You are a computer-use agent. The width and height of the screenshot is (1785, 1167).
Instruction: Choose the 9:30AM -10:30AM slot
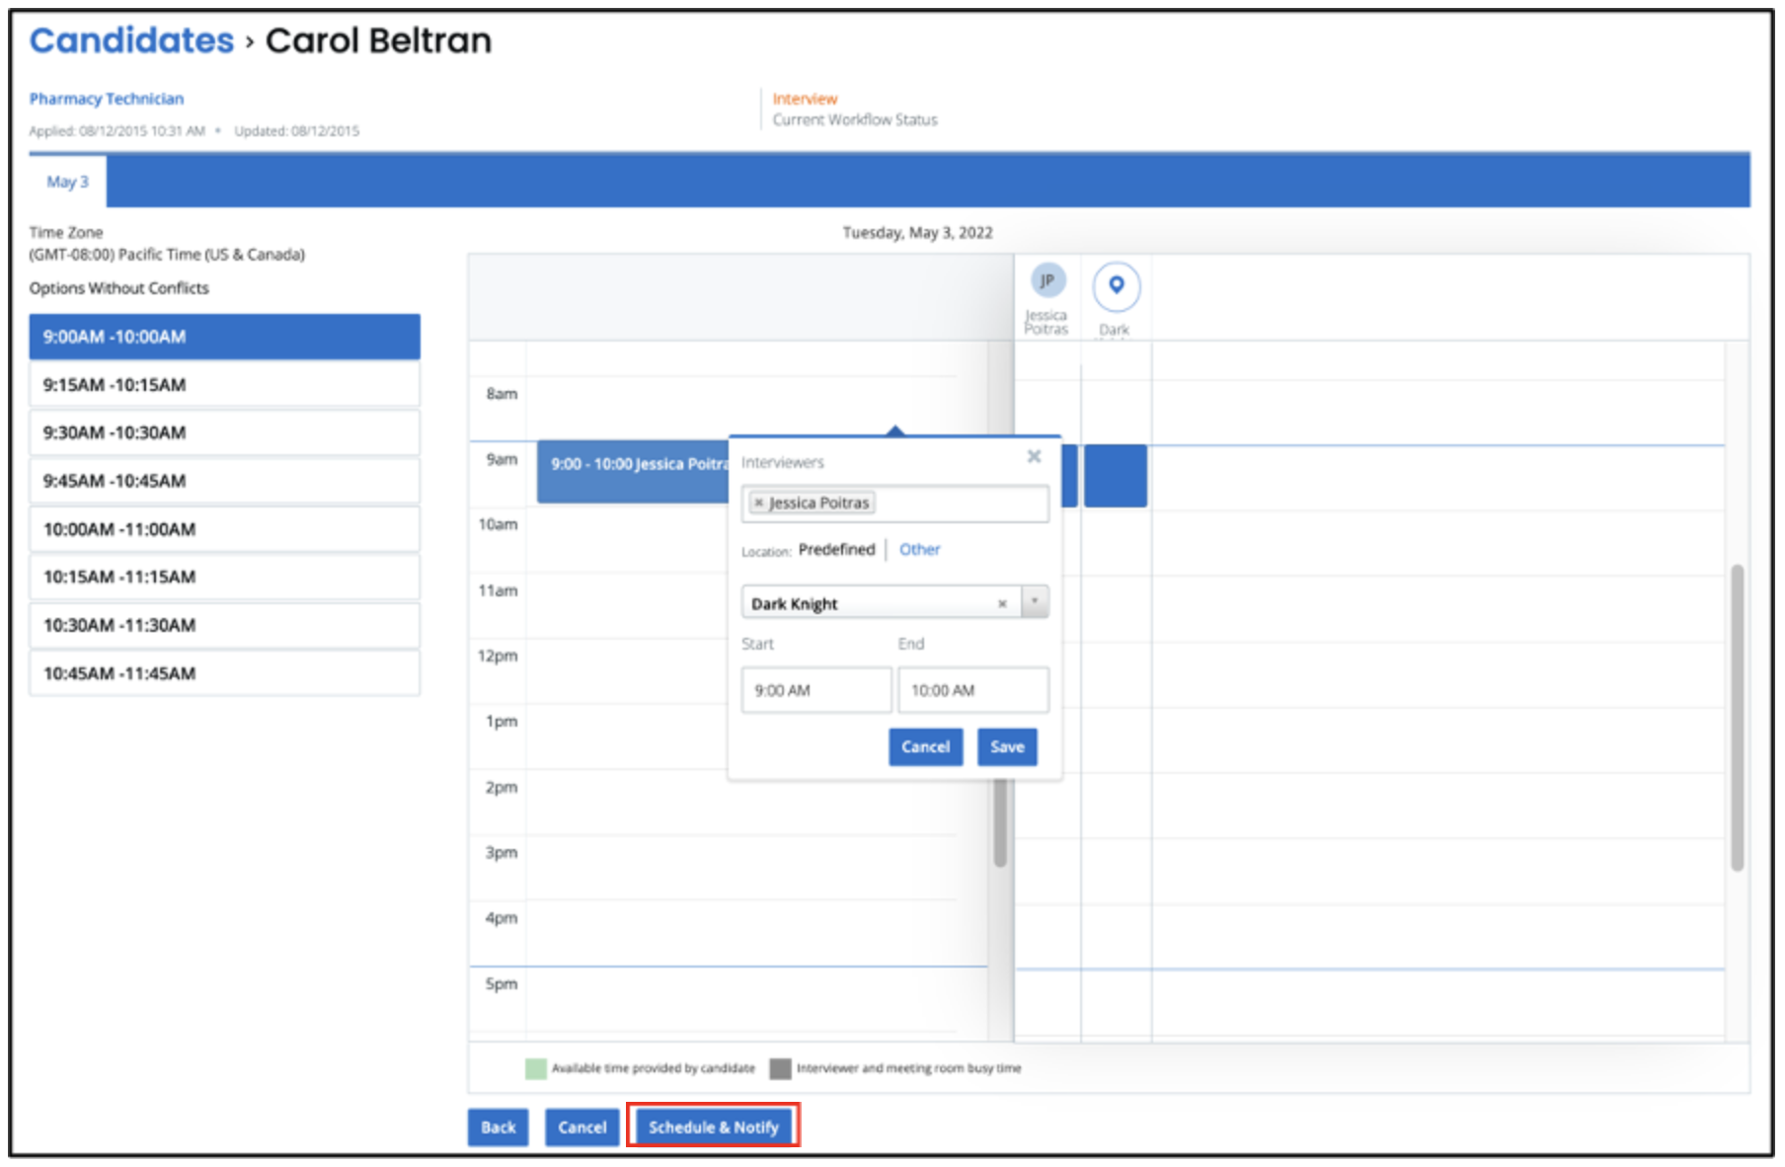(224, 432)
